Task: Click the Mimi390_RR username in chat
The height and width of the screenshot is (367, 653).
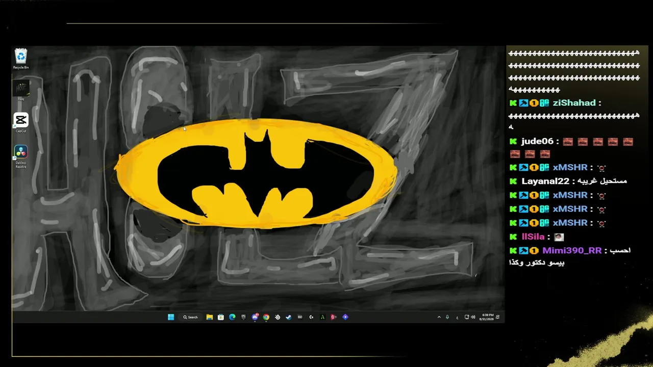Action: [572, 251]
